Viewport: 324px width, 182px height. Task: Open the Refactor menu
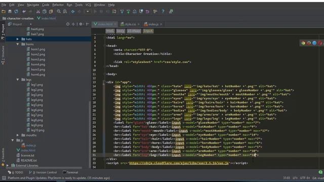58,5
